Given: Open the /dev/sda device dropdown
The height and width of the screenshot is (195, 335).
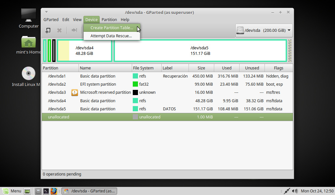Looking at the screenshot, I should 288,30.
